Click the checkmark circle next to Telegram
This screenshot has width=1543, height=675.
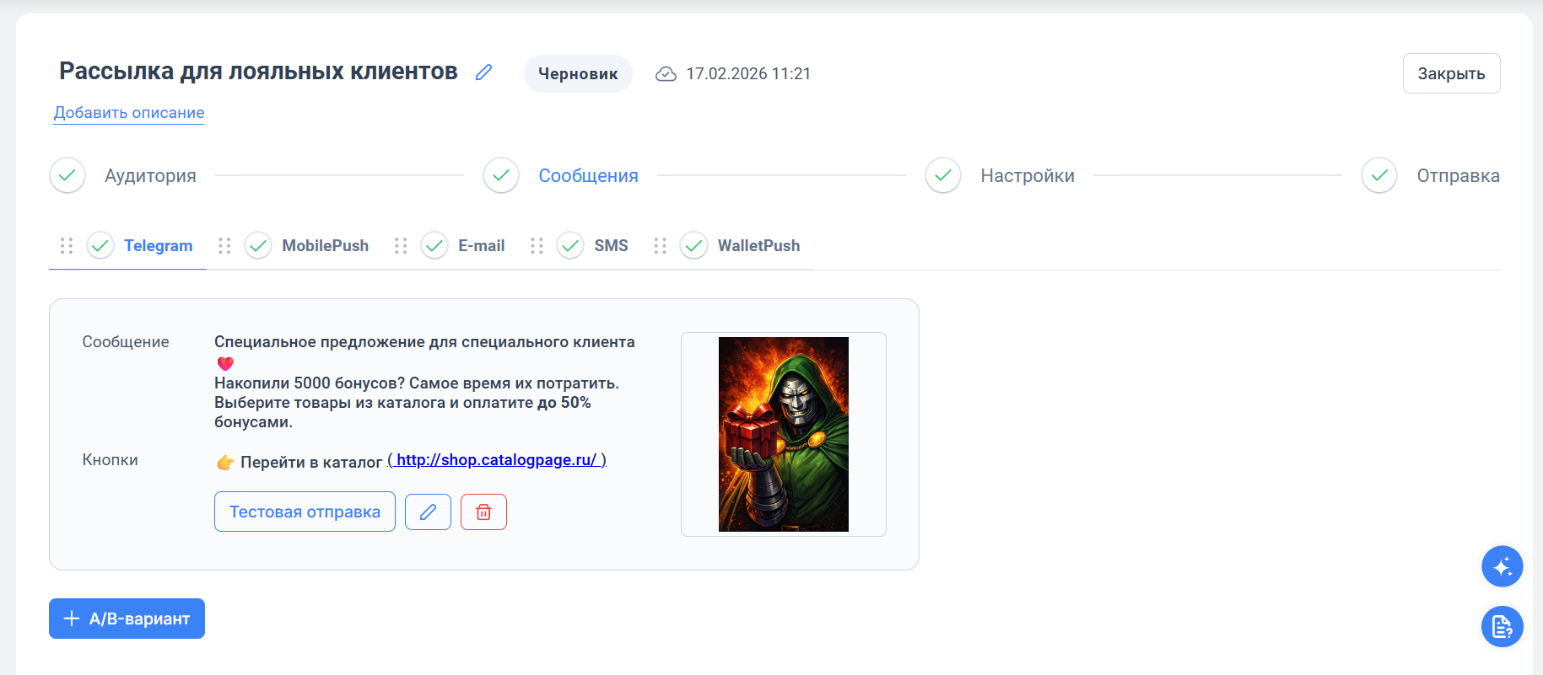coord(100,245)
